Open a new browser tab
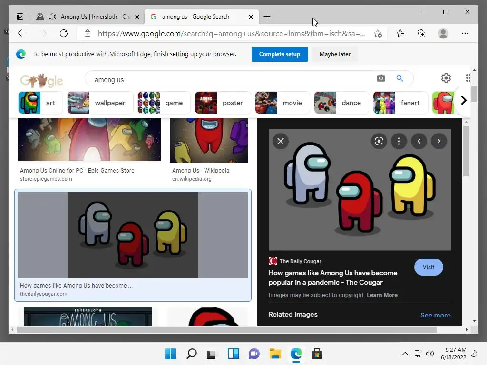This screenshot has width=487, height=365. coord(267,17)
